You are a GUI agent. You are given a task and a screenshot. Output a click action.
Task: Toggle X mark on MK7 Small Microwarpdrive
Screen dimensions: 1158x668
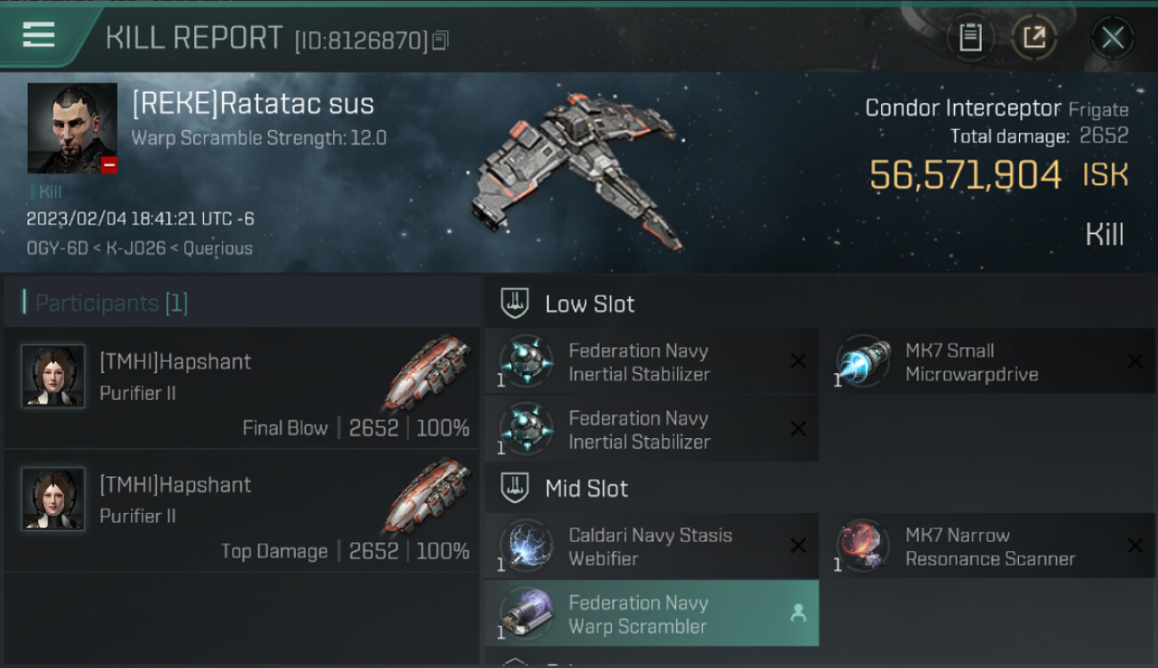point(1135,362)
